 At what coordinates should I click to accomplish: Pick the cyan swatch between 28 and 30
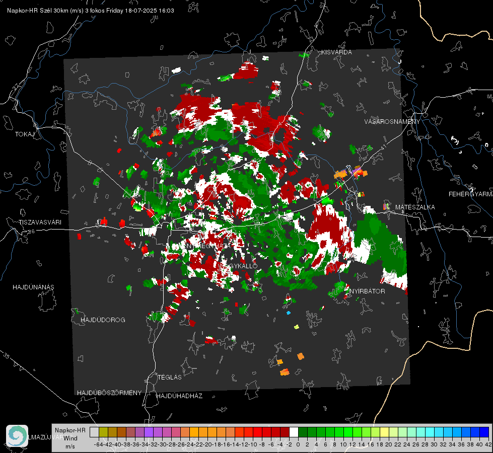click(x=430, y=432)
